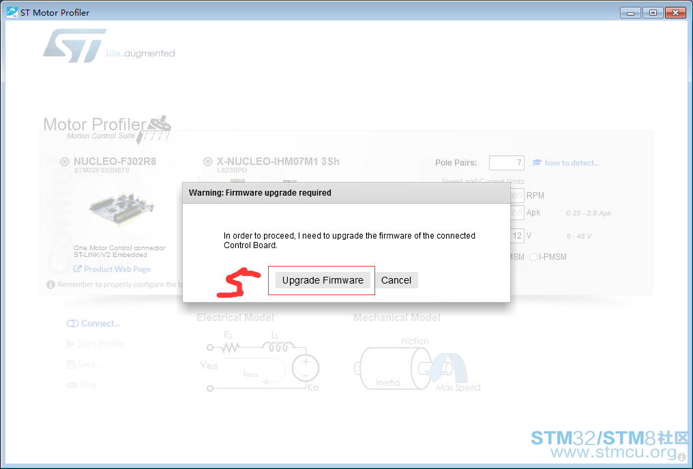Click the '0.28 - 2.8 Apk' range text
Viewport: 693px width, 469px height.
589,213
